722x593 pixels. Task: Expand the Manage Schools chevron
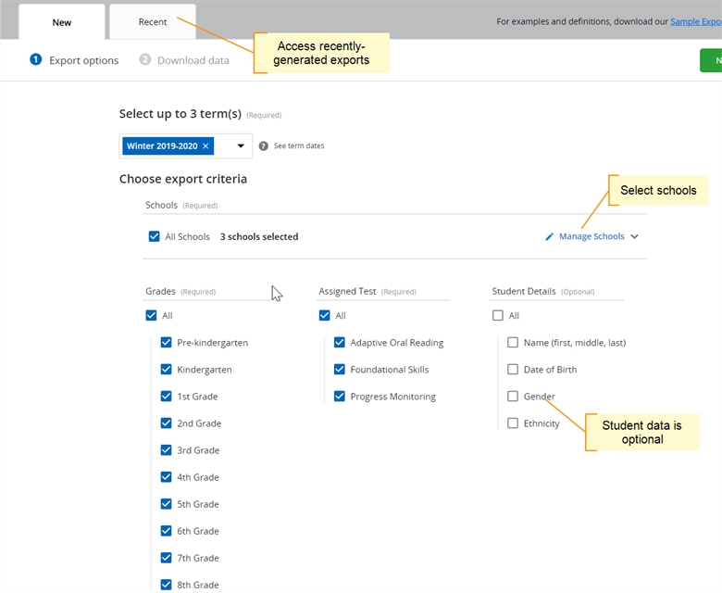point(634,237)
